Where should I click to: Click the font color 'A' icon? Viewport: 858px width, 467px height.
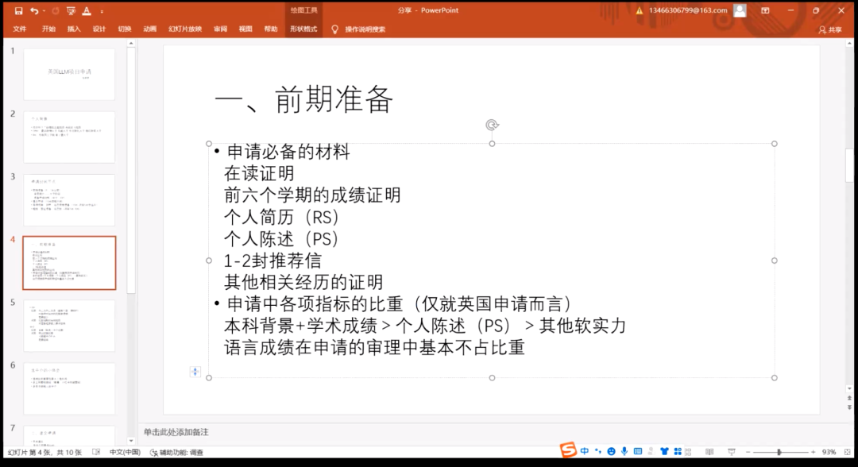tap(87, 10)
